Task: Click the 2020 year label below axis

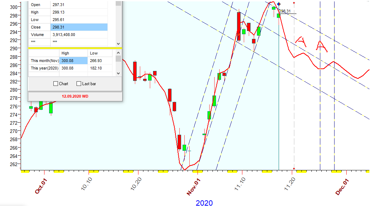Action: point(204,203)
